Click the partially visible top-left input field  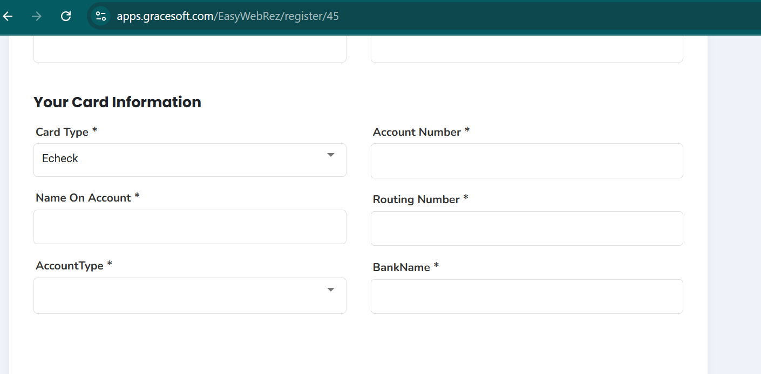[x=190, y=49]
